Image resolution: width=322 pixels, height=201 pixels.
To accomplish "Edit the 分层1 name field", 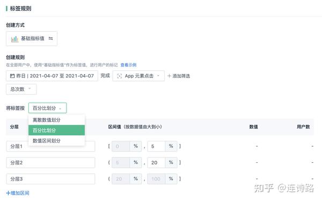I will point(50,146).
